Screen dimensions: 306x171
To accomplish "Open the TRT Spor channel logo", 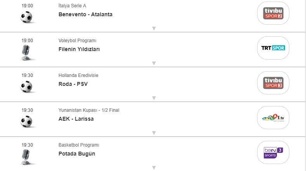I will (x=273, y=48).
